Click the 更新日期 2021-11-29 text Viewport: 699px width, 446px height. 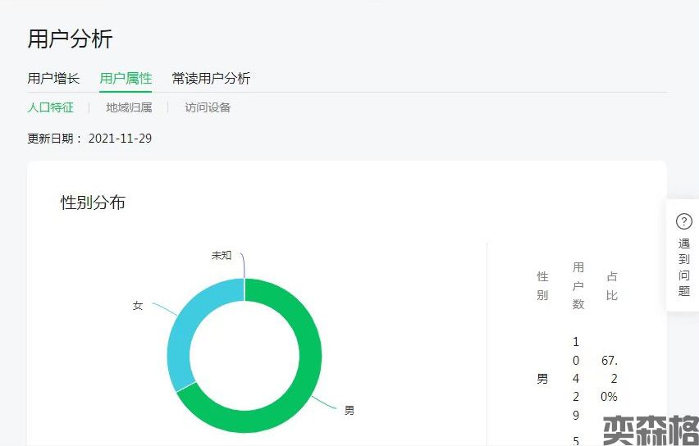pos(89,139)
